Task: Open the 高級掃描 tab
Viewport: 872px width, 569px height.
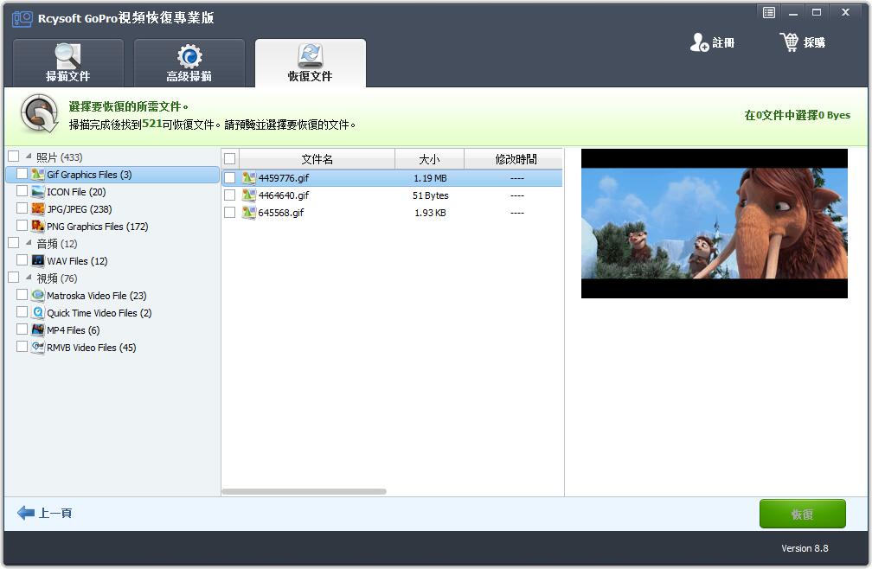Action: (x=189, y=64)
